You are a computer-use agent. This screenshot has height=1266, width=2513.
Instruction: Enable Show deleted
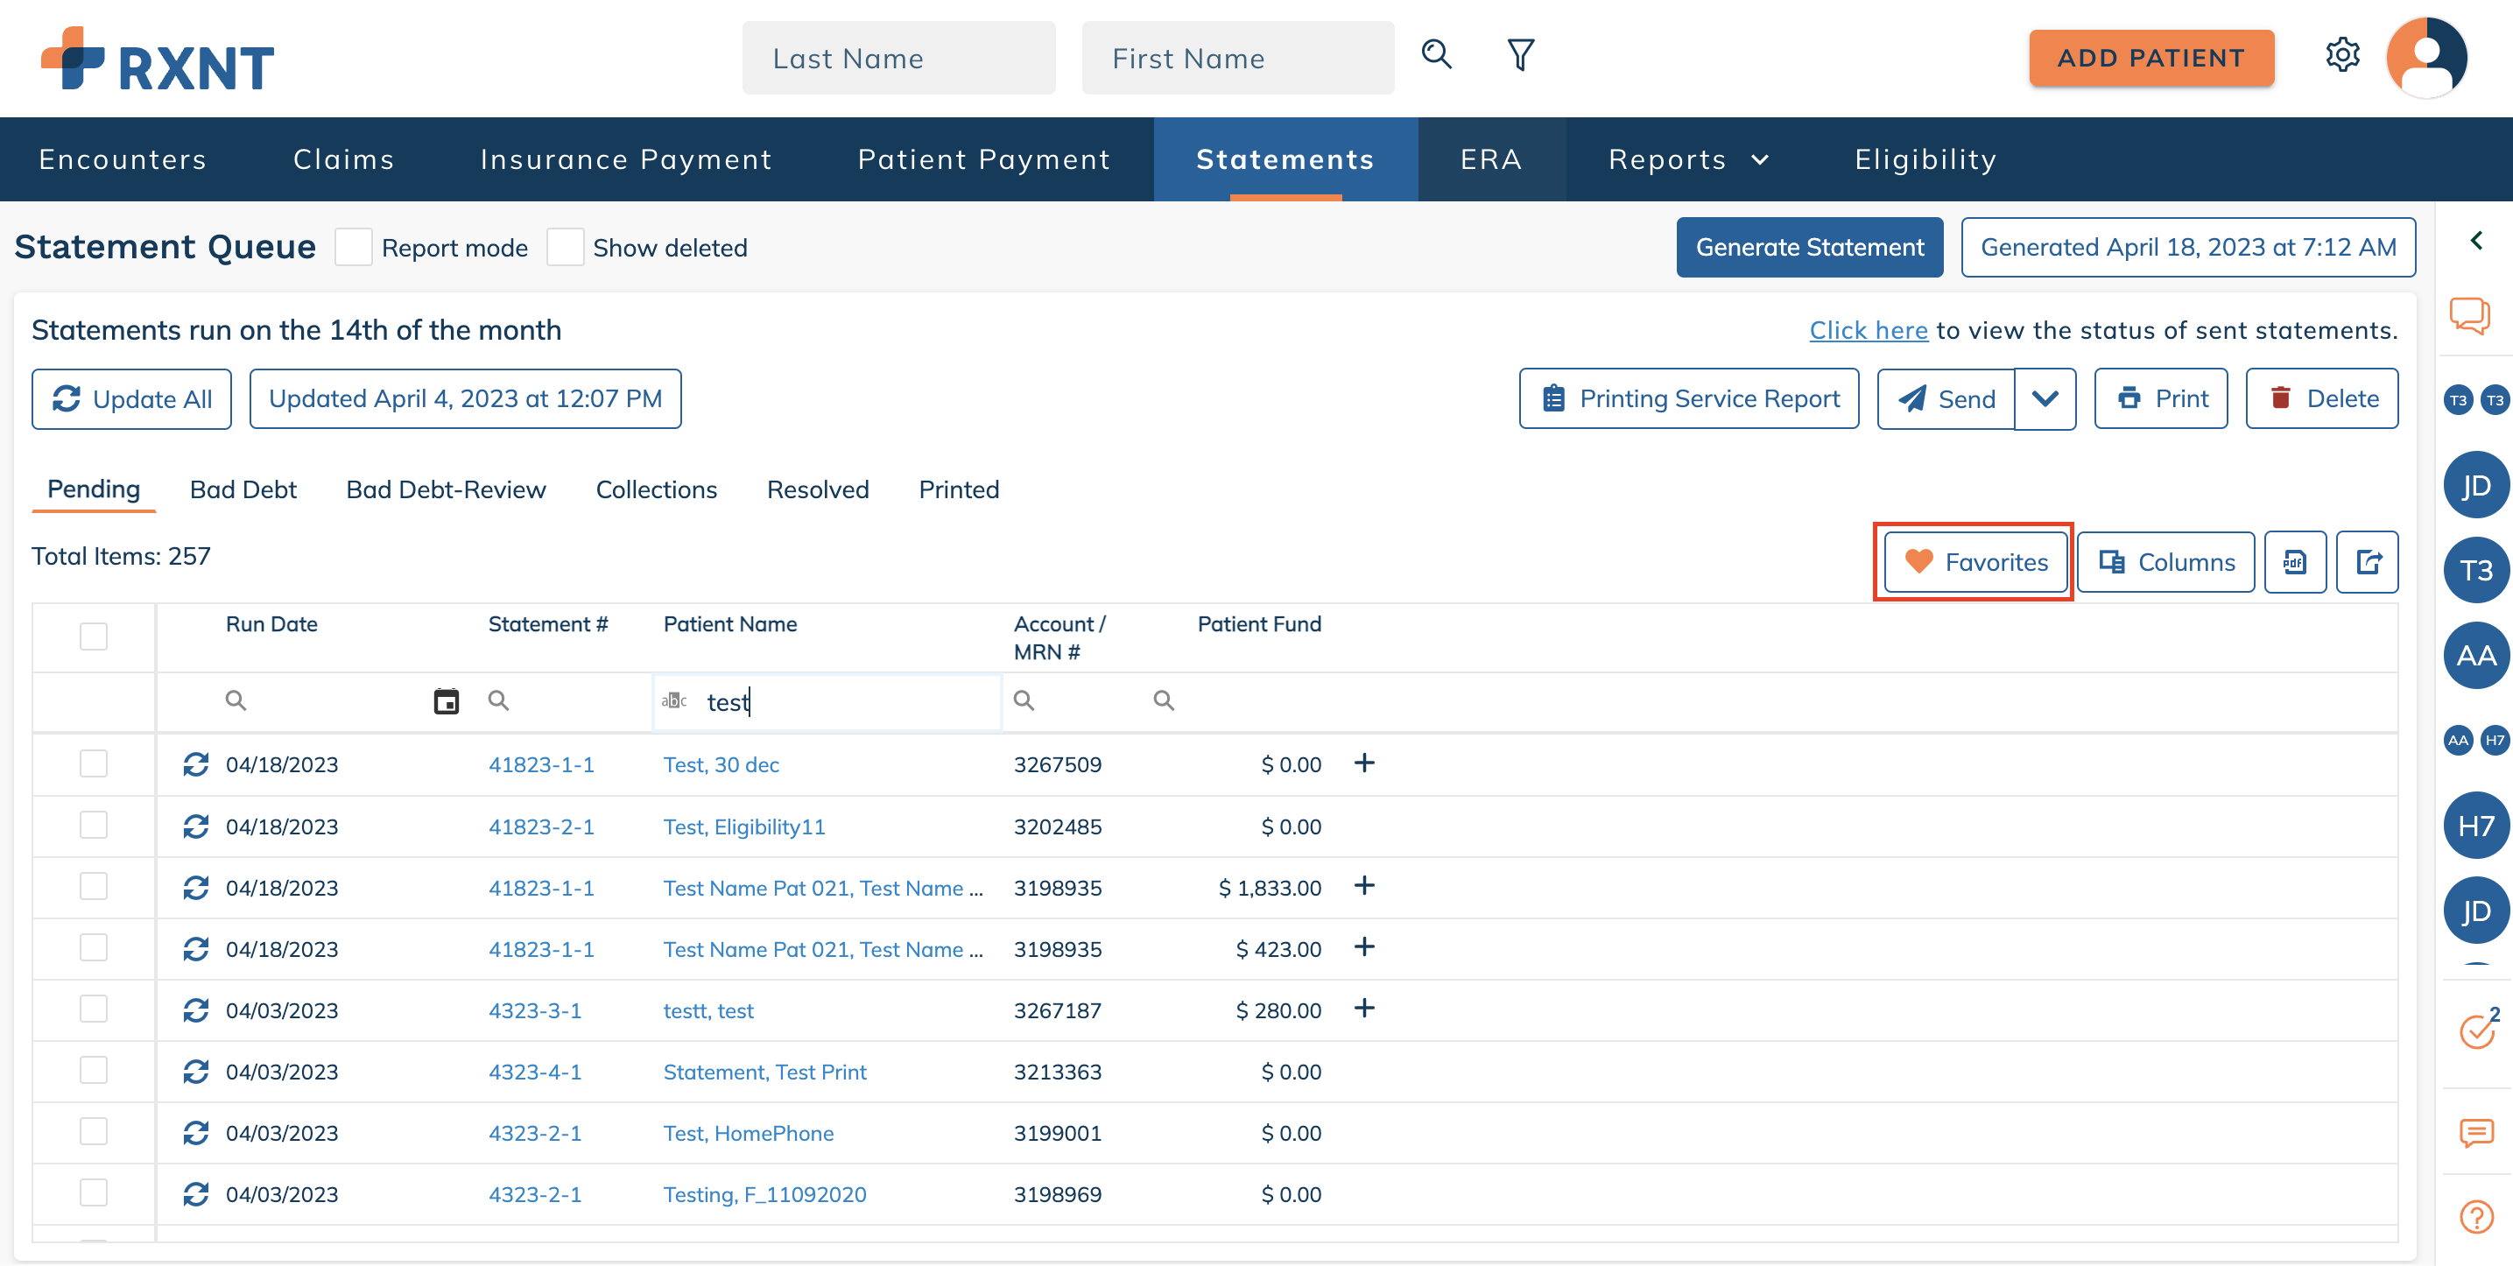coord(566,247)
